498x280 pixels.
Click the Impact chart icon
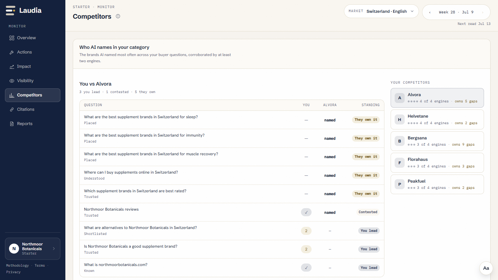point(12,67)
